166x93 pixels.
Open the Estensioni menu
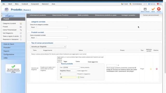click(x=45, y=4)
